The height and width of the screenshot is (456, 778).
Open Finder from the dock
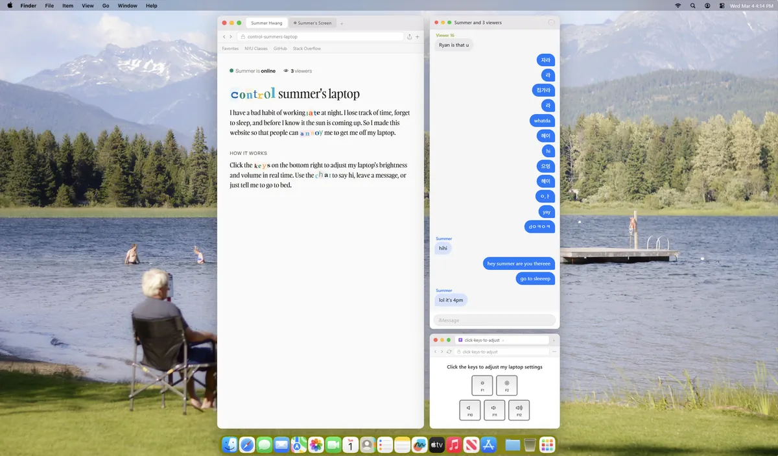[230, 444]
